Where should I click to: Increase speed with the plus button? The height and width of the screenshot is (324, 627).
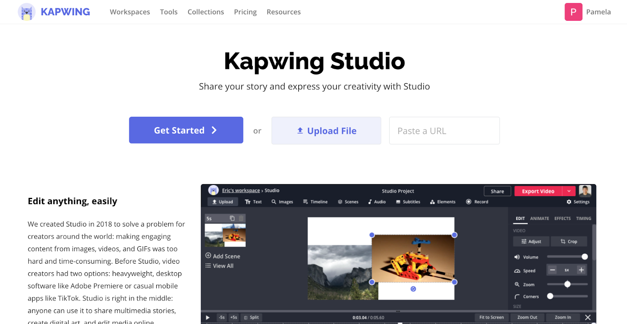pyautogui.click(x=582, y=270)
